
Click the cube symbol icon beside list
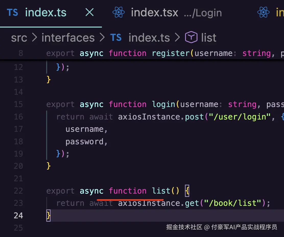point(191,37)
